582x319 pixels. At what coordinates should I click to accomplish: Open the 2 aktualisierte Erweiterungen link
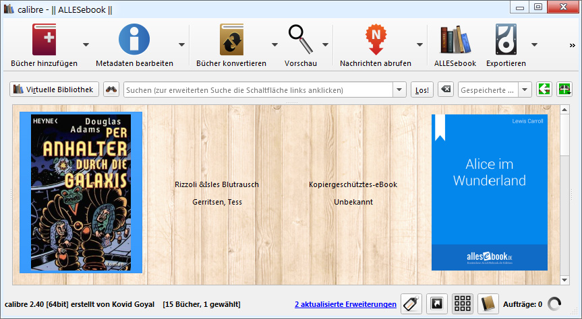pyautogui.click(x=345, y=304)
